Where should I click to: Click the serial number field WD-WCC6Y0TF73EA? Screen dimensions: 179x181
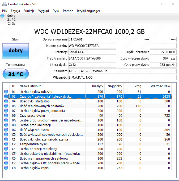[x=92, y=46]
